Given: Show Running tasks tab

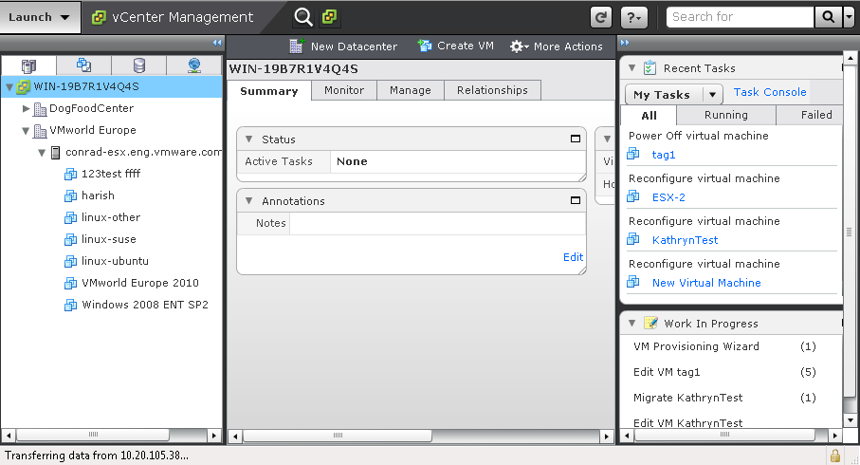Looking at the screenshot, I should (x=725, y=115).
